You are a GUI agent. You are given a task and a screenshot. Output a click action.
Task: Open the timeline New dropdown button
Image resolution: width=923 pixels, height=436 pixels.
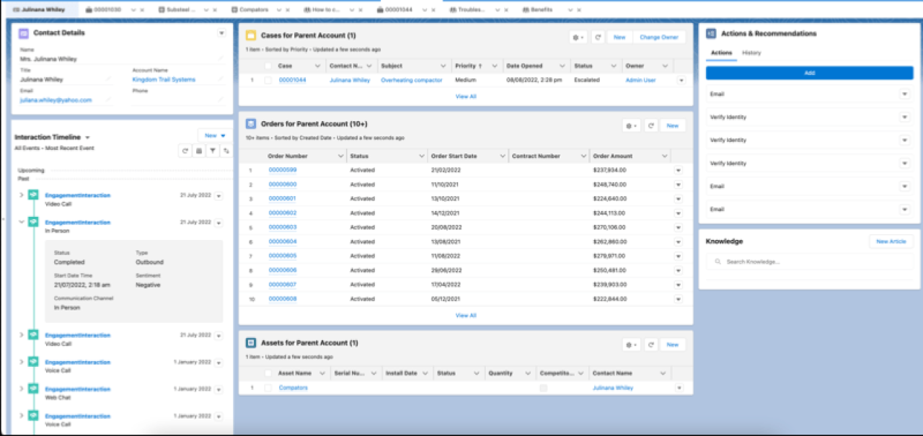pos(215,135)
